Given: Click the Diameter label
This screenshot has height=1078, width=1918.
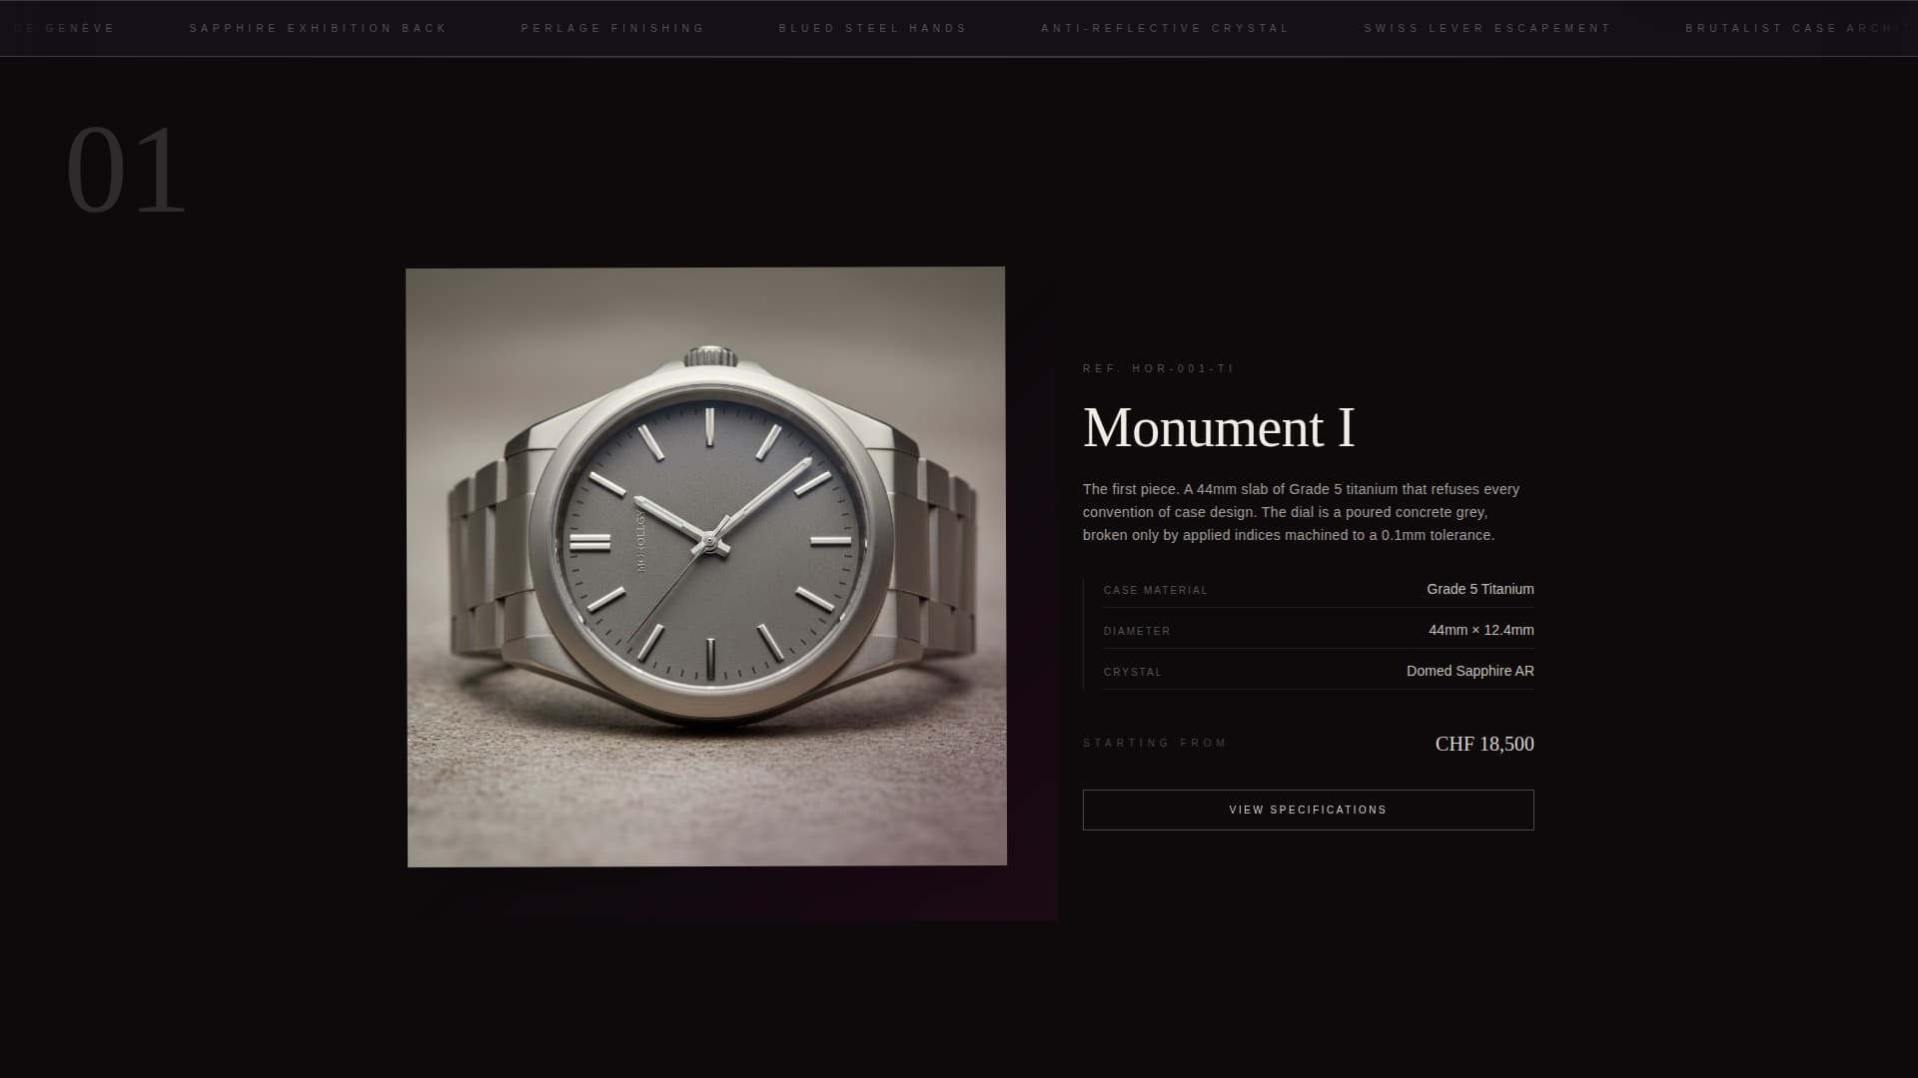Looking at the screenshot, I should tap(1137, 631).
